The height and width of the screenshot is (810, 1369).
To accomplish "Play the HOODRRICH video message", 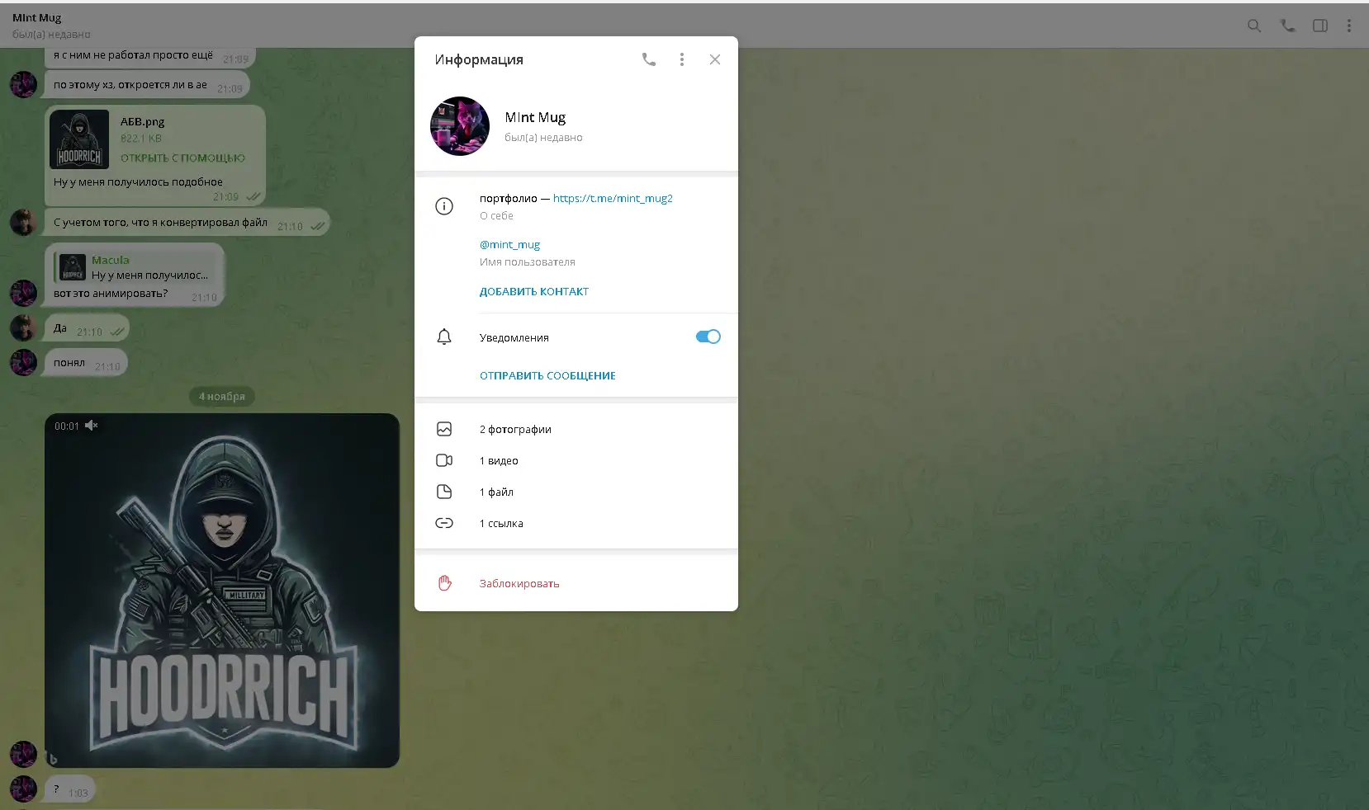I will (222, 591).
